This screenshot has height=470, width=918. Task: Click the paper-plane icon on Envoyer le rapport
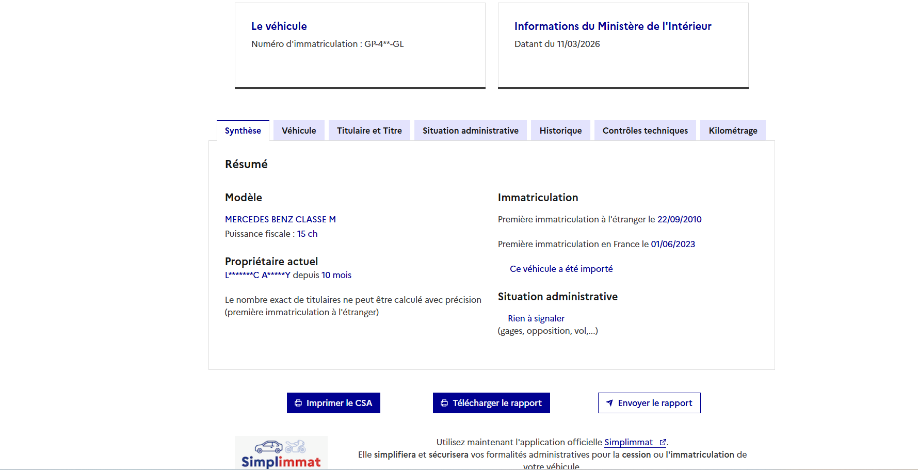[x=609, y=403]
